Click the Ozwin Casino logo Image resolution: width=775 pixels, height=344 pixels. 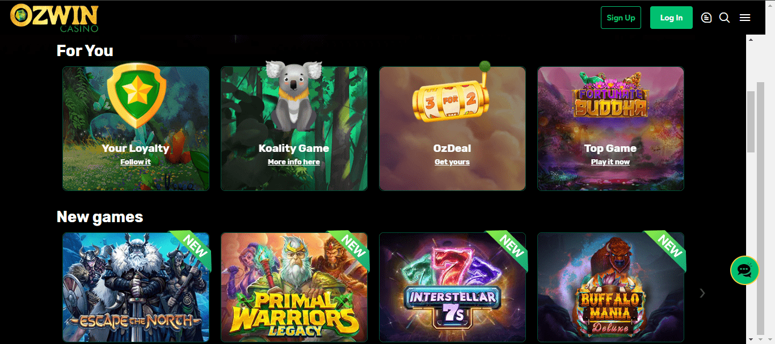(54, 18)
